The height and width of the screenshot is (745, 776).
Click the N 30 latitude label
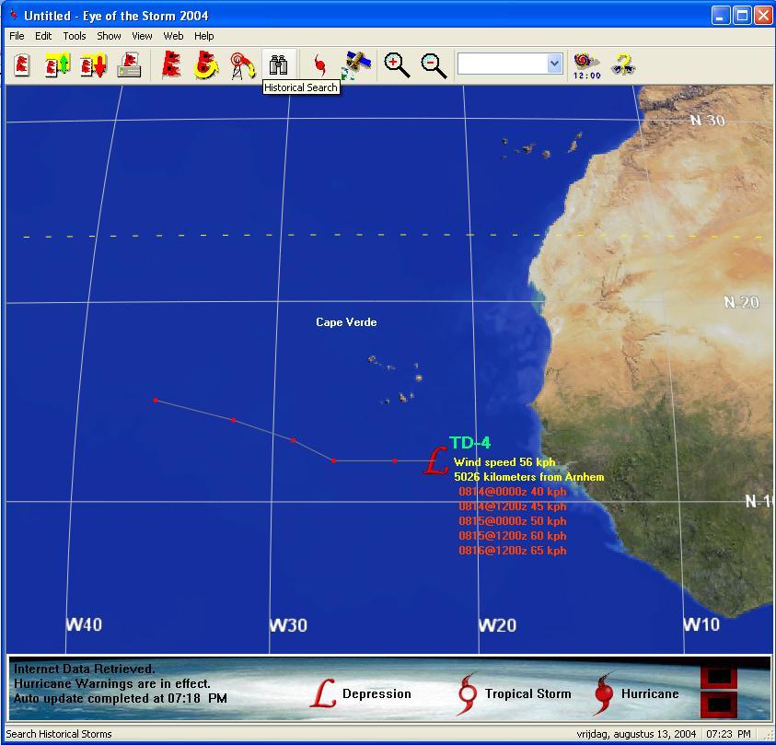pos(708,121)
